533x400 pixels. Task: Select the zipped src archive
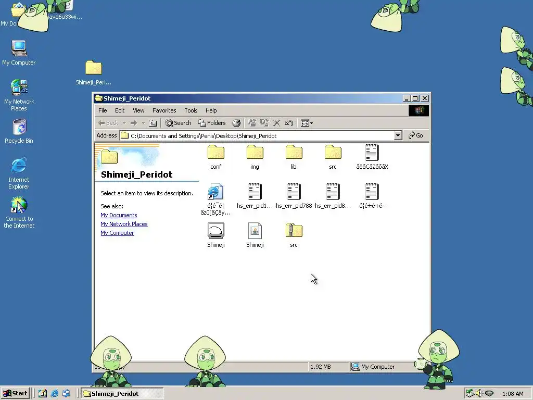[294, 235]
